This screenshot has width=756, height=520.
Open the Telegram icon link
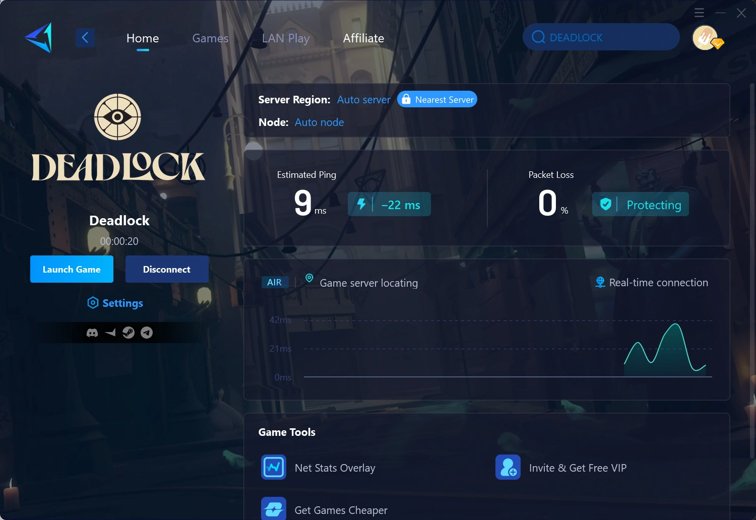147,333
